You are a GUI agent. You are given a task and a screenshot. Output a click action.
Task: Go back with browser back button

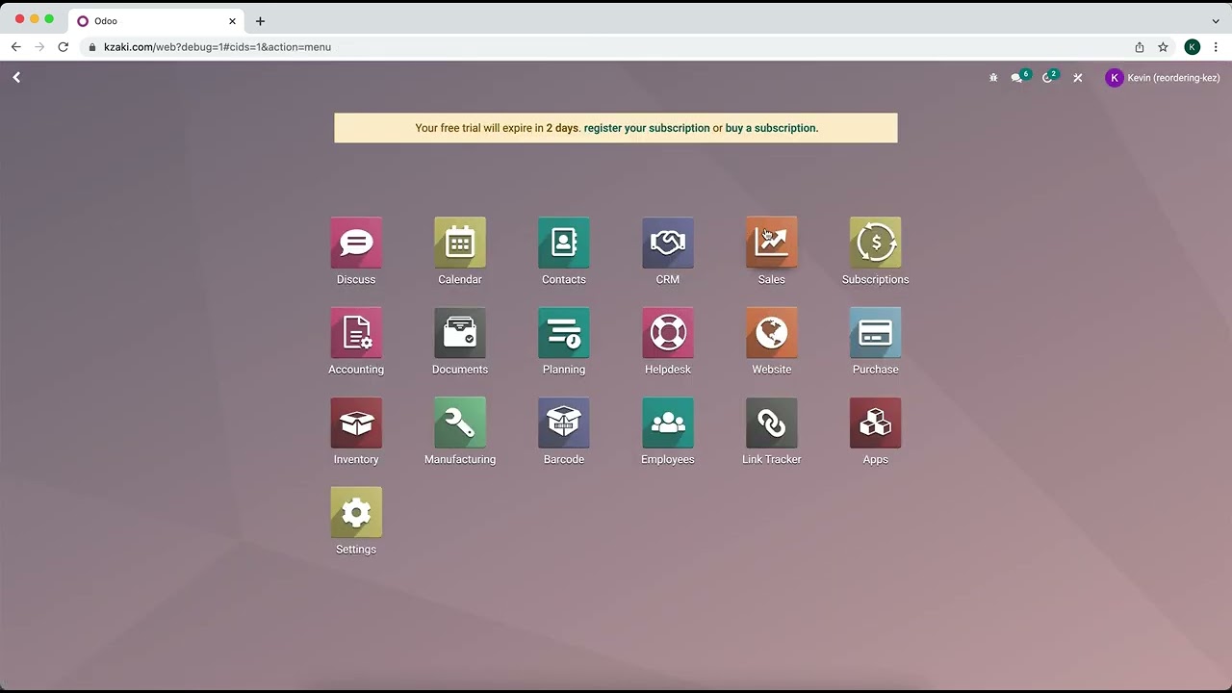(x=16, y=46)
